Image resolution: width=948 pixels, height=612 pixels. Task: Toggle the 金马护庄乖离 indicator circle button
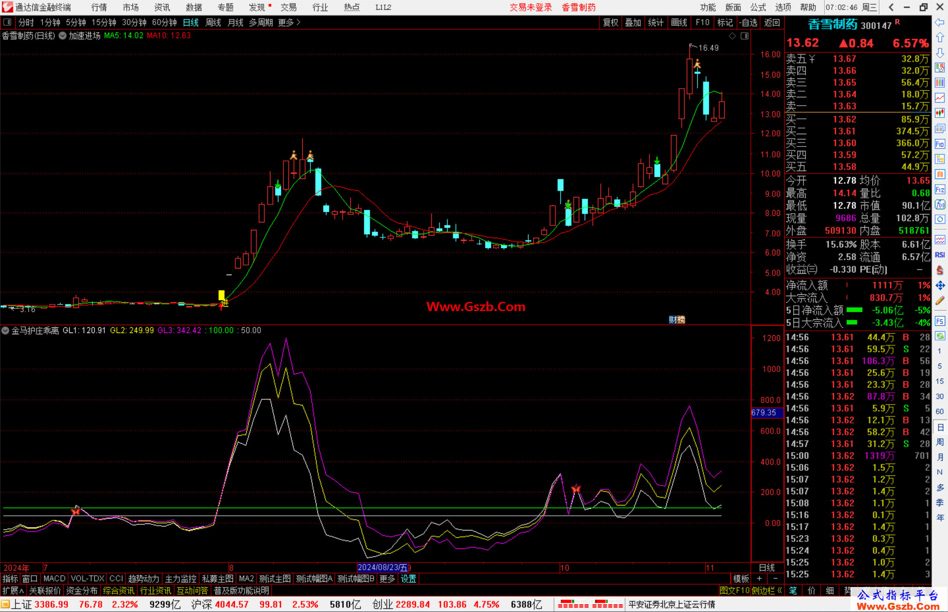5,330
